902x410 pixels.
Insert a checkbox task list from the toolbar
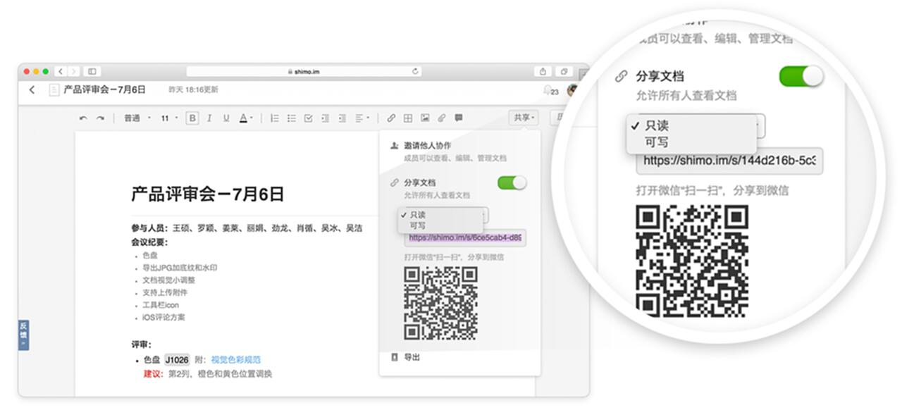click(x=308, y=118)
